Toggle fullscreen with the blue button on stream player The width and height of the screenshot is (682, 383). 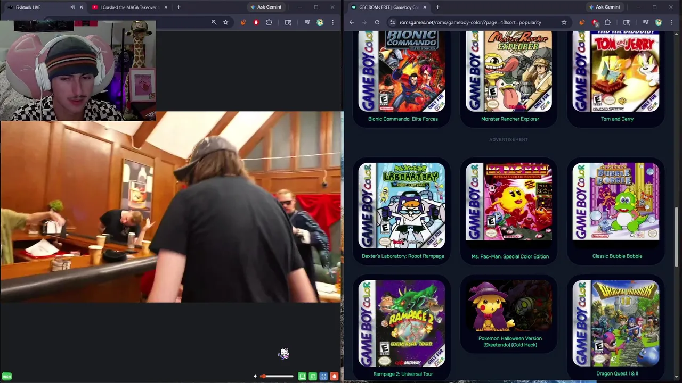click(323, 376)
